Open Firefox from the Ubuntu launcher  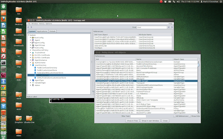click(x=3, y=19)
